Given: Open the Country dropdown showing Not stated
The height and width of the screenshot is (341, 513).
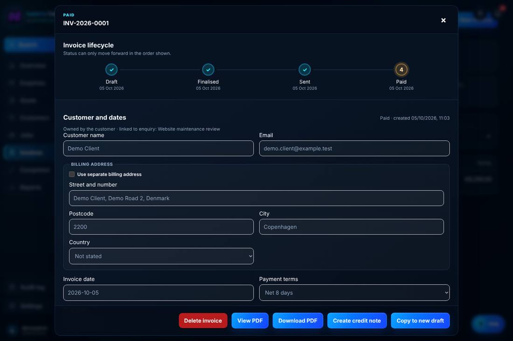Looking at the screenshot, I should (161, 256).
